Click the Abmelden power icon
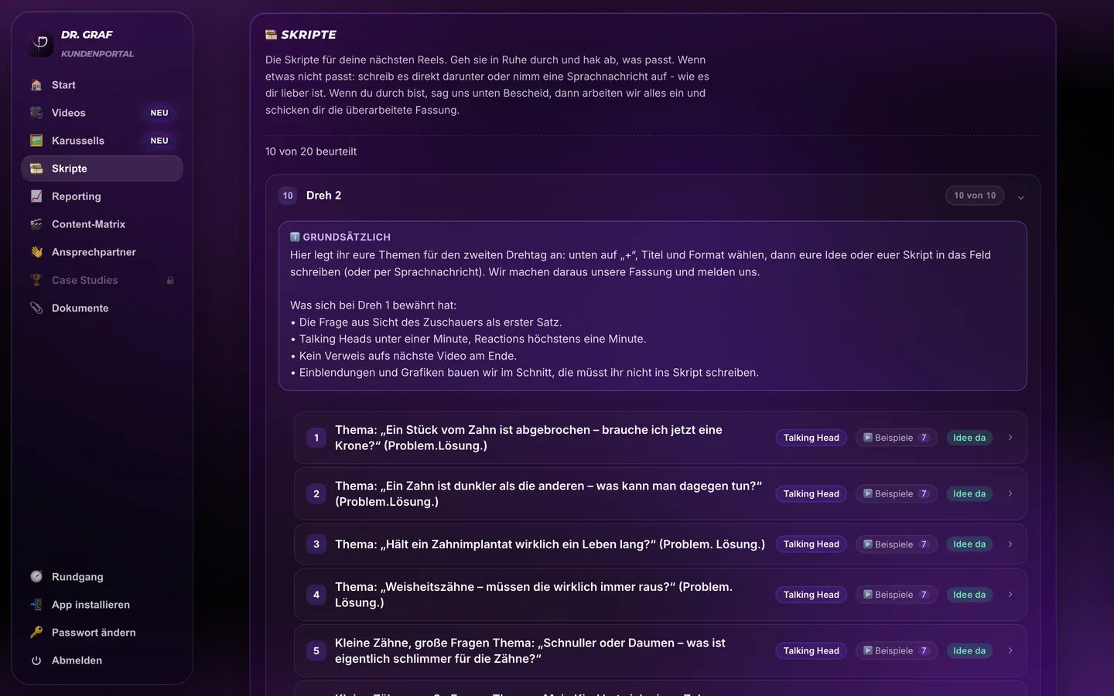 click(36, 660)
